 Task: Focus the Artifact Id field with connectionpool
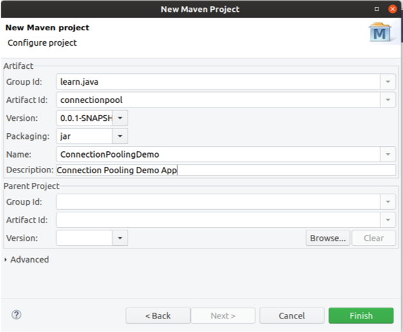pyautogui.click(x=218, y=100)
